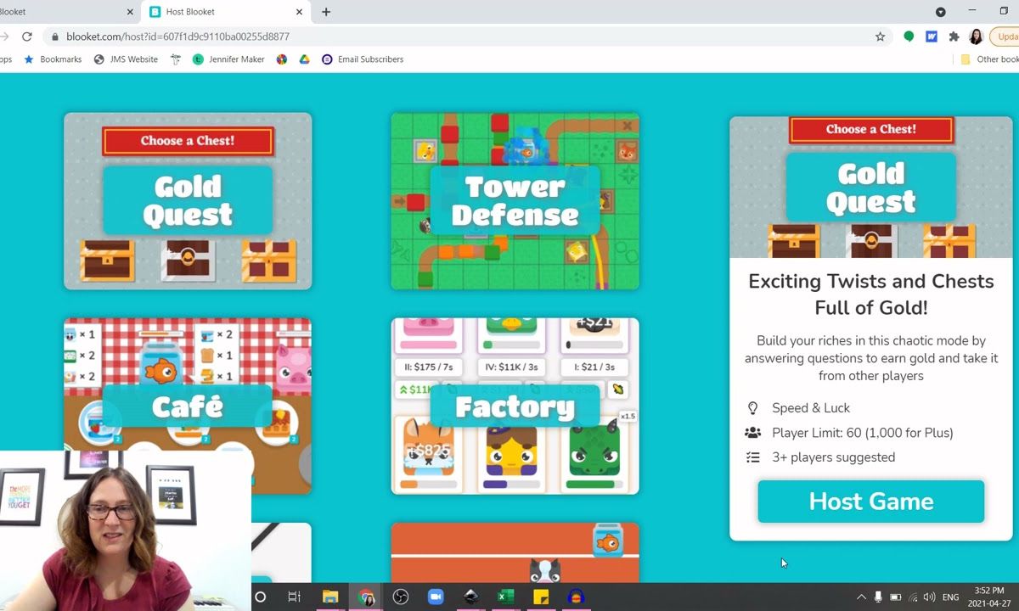Open the tab search dropdown arrow
Viewport: 1019px width, 611px height.
click(x=940, y=12)
